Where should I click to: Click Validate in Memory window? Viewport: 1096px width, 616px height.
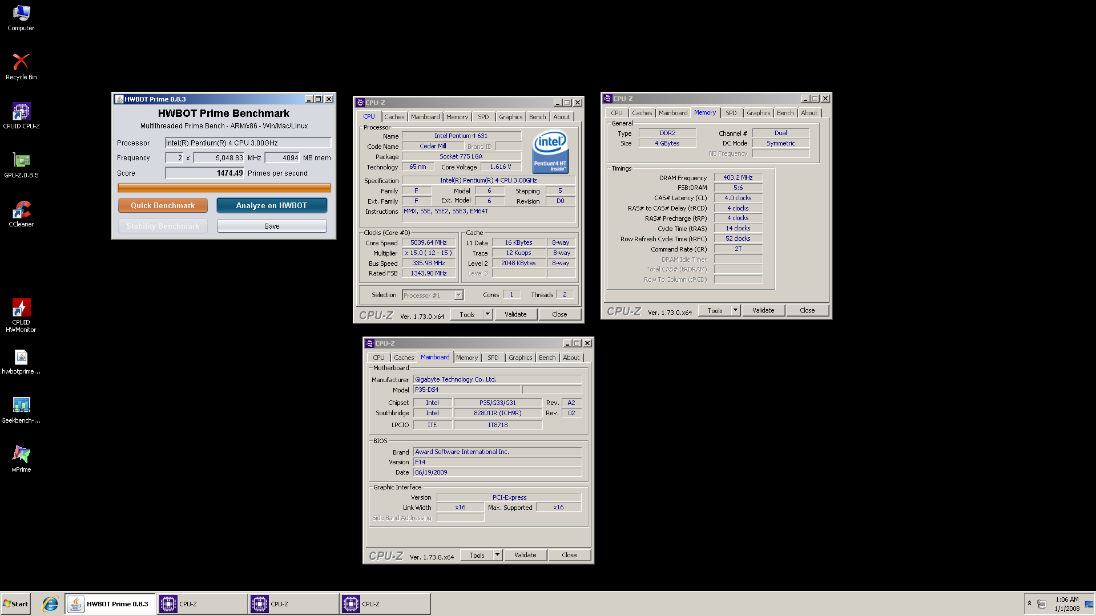click(763, 311)
